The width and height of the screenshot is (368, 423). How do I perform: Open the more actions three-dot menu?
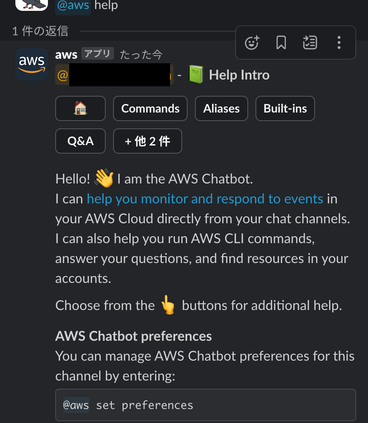tap(339, 42)
